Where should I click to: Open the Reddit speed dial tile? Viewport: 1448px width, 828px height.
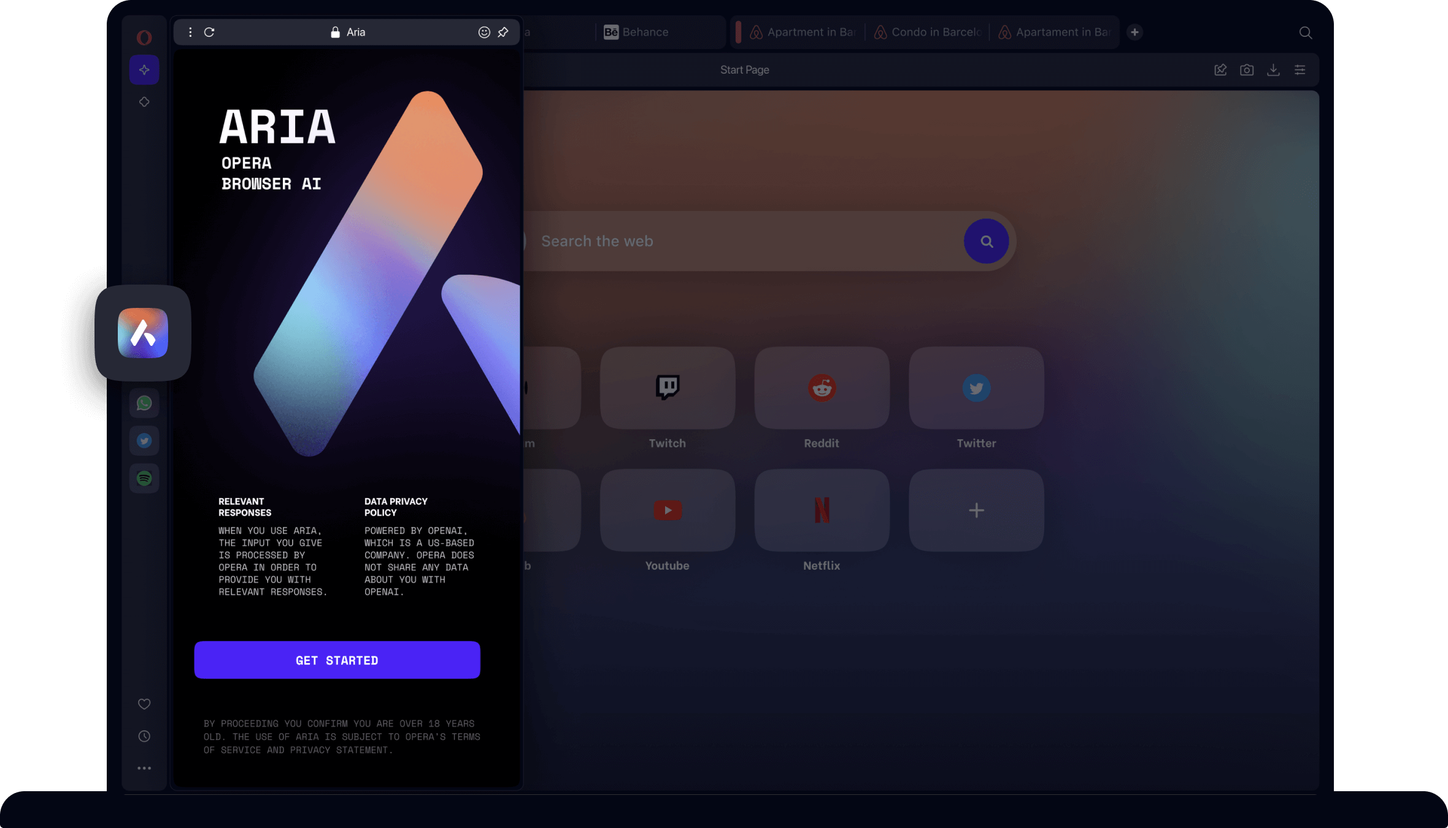point(822,388)
